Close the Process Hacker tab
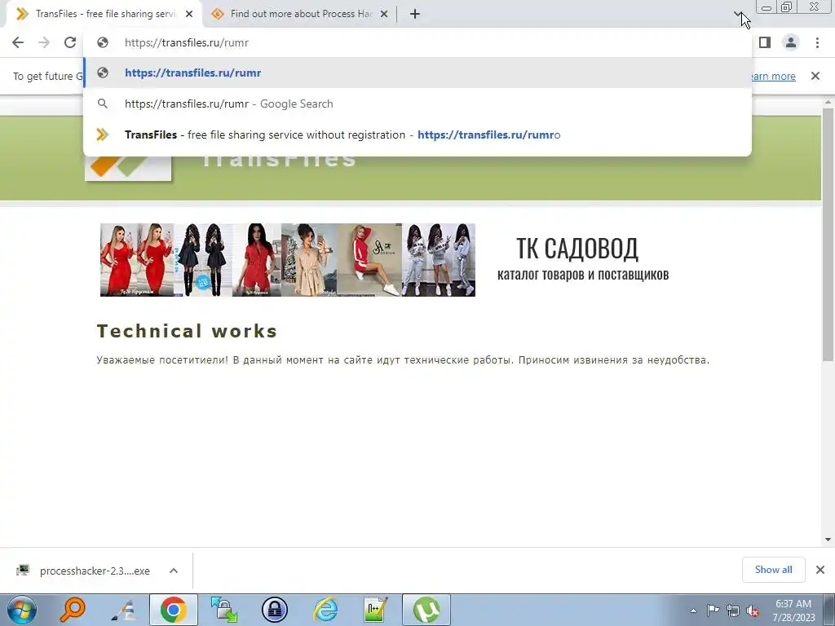The image size is (835, 626). point(384,15)
